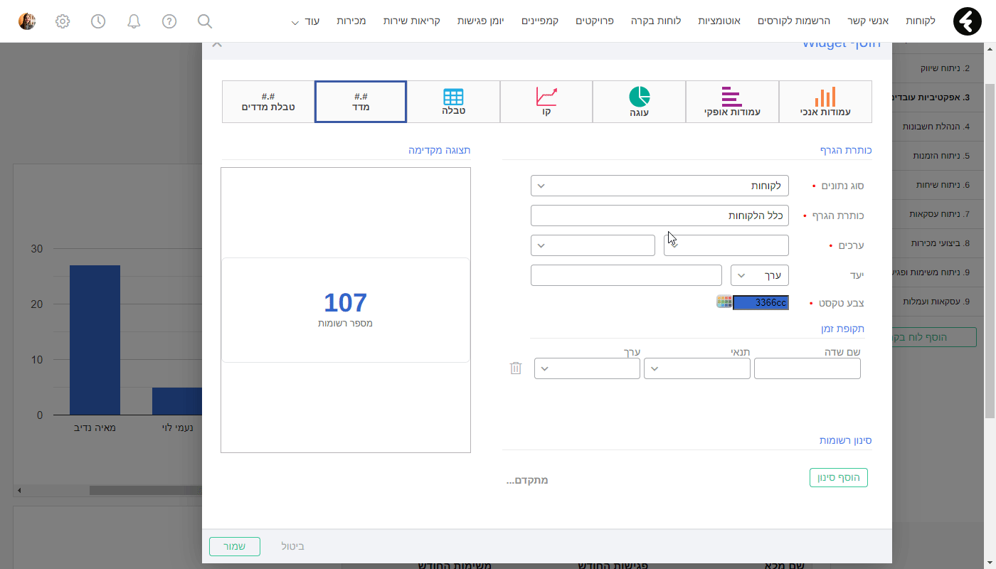Select the קו line chart type
This screenshot has height=569, width=996.
coord(546,102)
